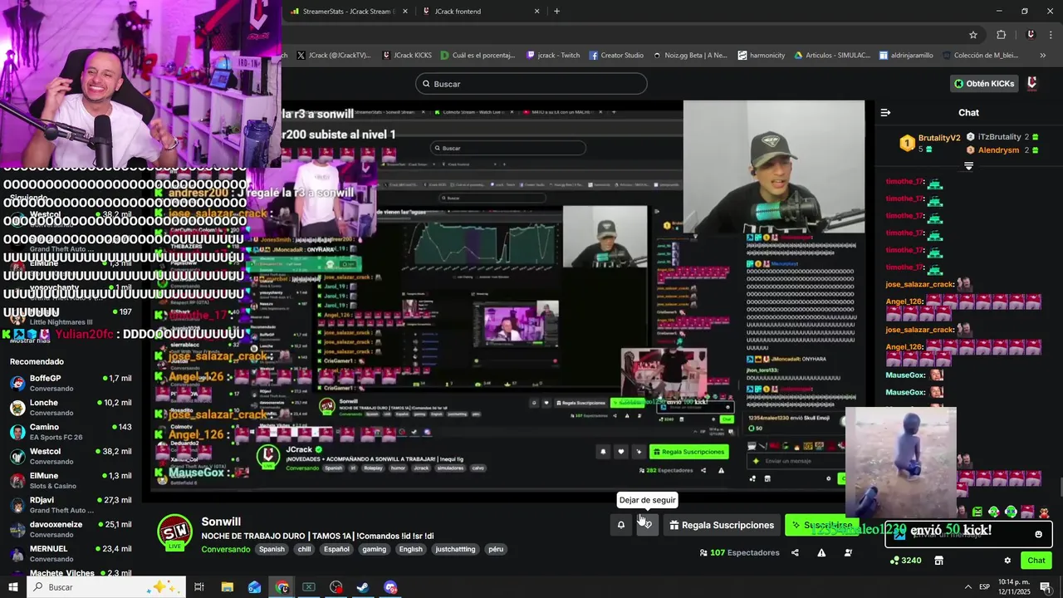1063x598 pixels.
Task: Select the Spanish tag
Action: 272,549
